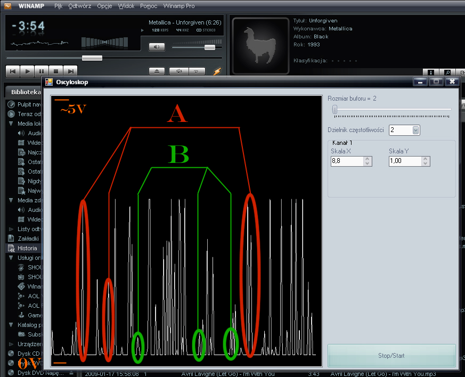Select Dysk CD in the library
465x377 pixels.
point(25,354)
